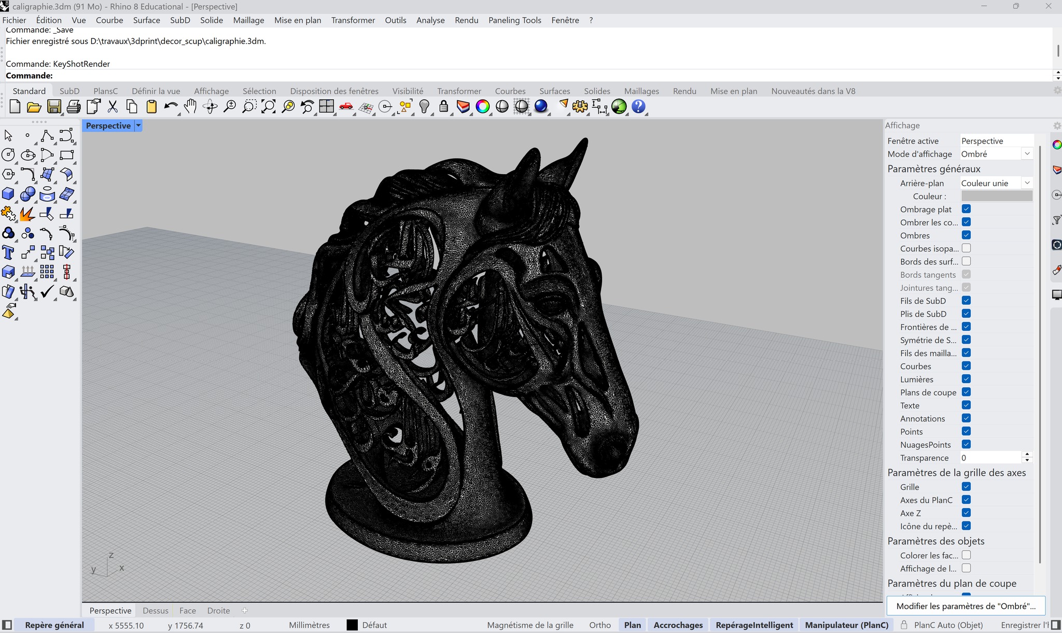This screenshot has height=633, width=1062.
Task: Click the Rectangular array grid icon
Action: pos(47,272)
